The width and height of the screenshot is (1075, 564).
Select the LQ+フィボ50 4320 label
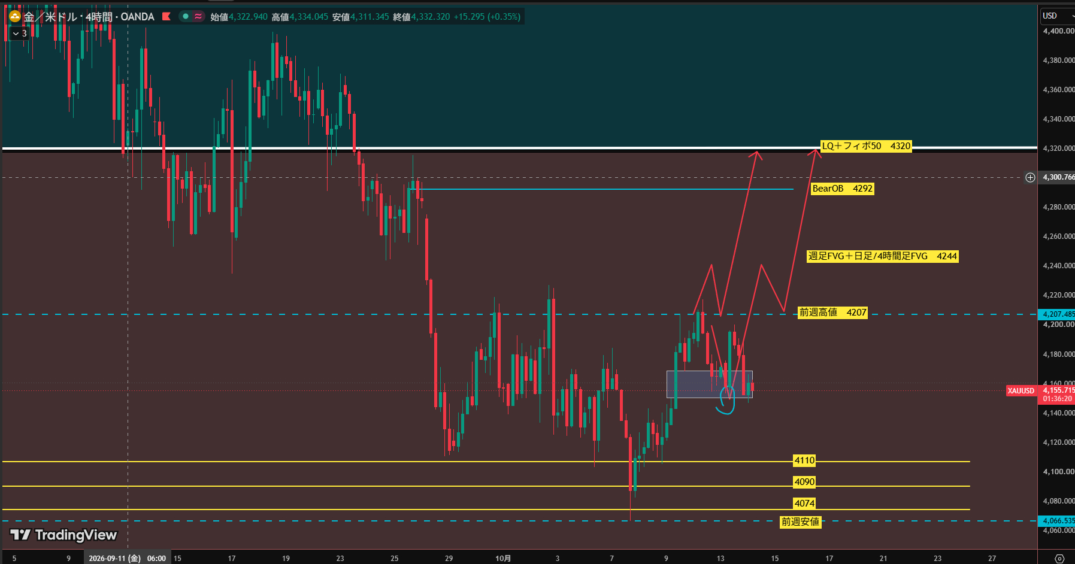tap(866, 146)
